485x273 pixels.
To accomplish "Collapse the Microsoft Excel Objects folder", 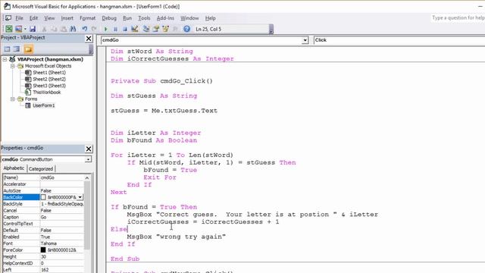I will click(x=12, y=66).
